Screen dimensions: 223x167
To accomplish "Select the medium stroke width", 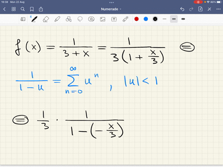I will (x=174, y=19).
